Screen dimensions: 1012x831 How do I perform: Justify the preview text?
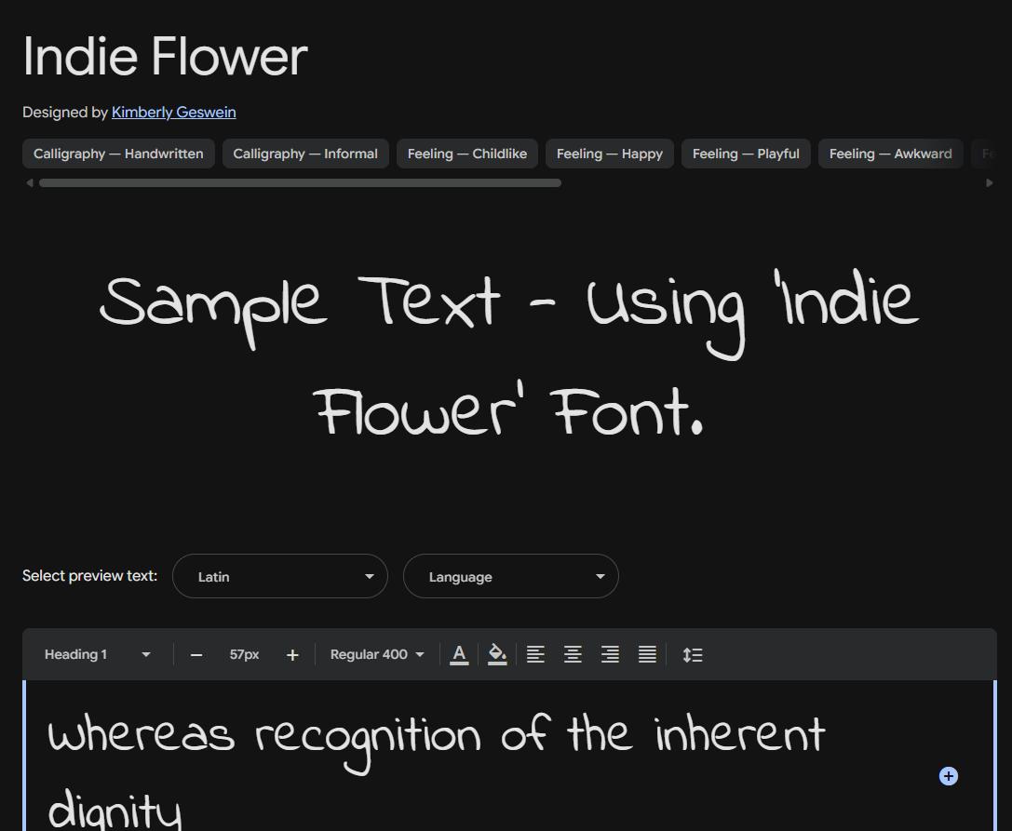647,654
